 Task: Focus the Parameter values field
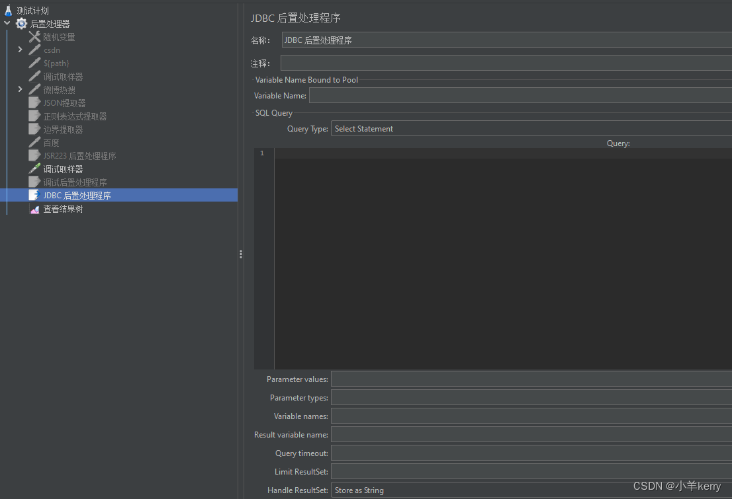(531, 379)
